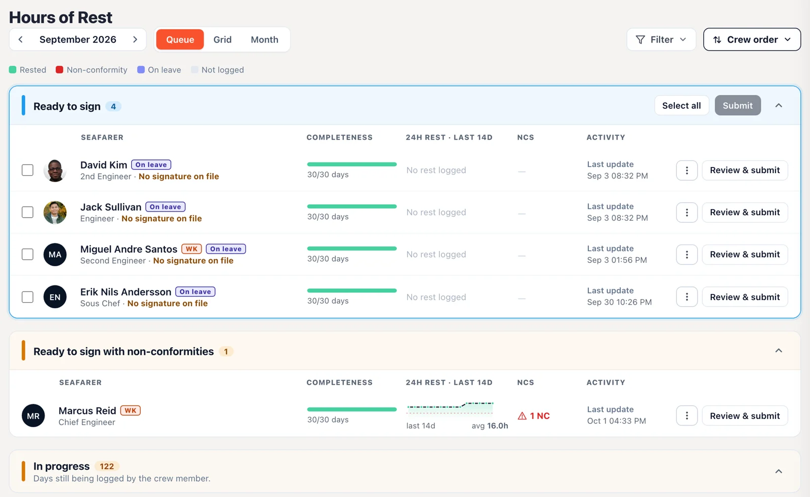Open more options for Marcus Reid
Image resolution: width=810 pixels, height=497 pixels.
[687, 416]
